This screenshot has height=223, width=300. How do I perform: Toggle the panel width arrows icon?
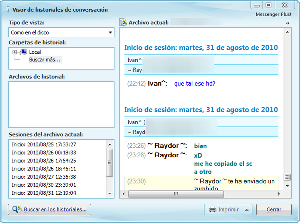288,23
